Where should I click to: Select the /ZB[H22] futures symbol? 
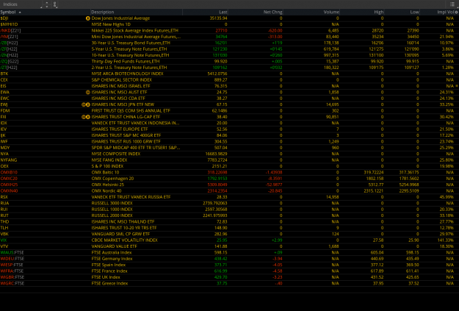[9, 43]
